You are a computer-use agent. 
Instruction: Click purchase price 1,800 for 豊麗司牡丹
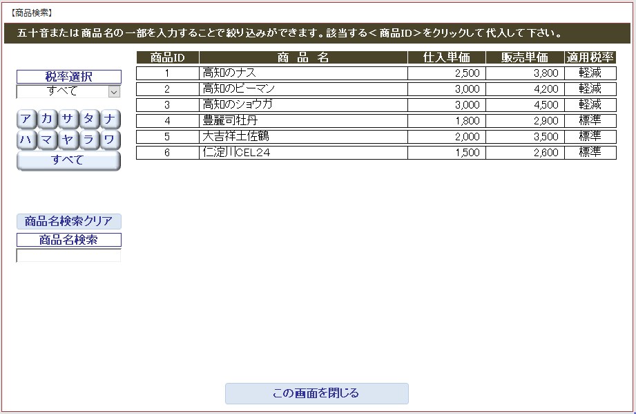[x=447, y=120]
